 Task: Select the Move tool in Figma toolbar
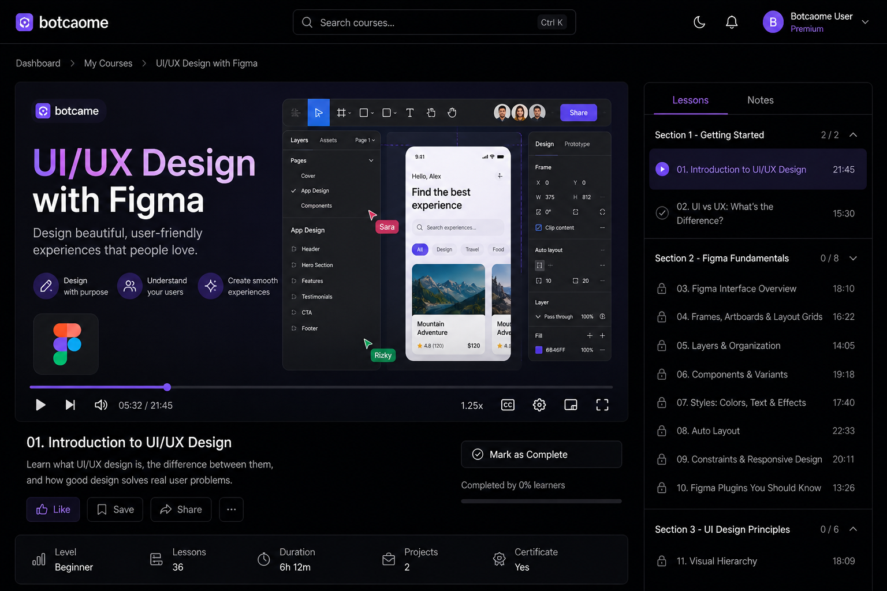tap(319, 113)
